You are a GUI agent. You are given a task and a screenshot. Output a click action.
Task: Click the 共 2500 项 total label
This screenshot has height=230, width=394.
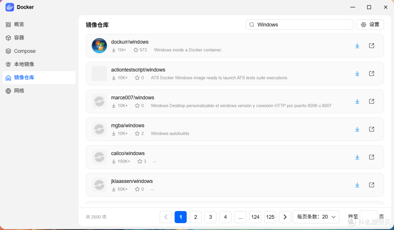[96, 217]
